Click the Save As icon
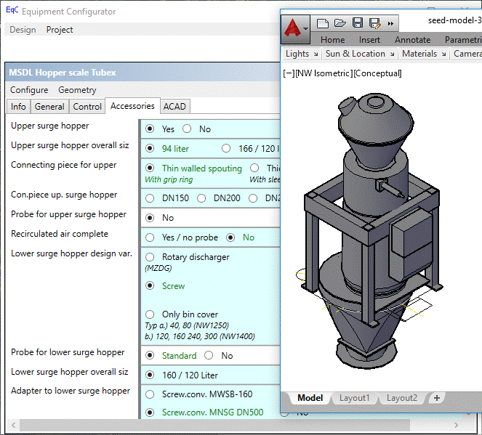Image resolution: width=482 pixels, height=435 pixels. point(375,23)
